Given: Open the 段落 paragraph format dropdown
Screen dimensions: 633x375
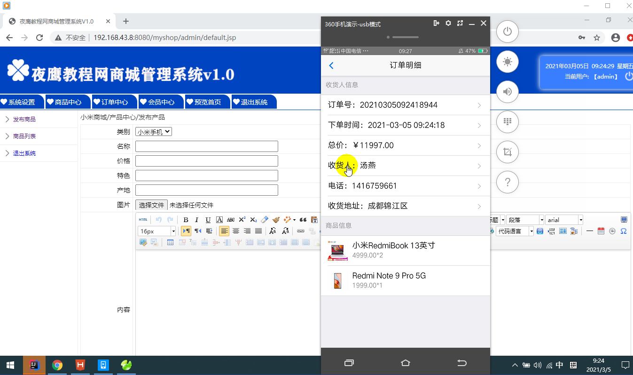Looking at the screenshot, I should [x=525, y=220].
